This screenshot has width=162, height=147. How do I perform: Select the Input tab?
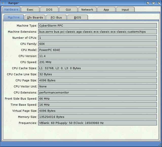pos(125,10)
